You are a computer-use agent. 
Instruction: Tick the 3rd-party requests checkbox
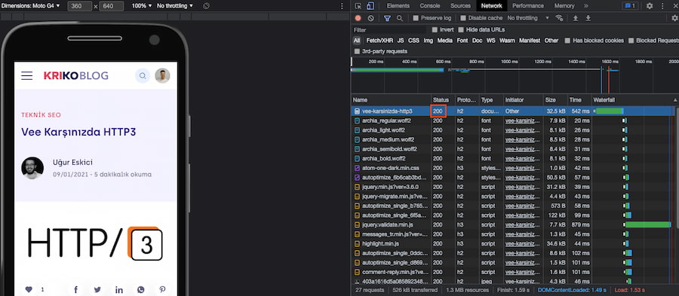coord(357,51)
